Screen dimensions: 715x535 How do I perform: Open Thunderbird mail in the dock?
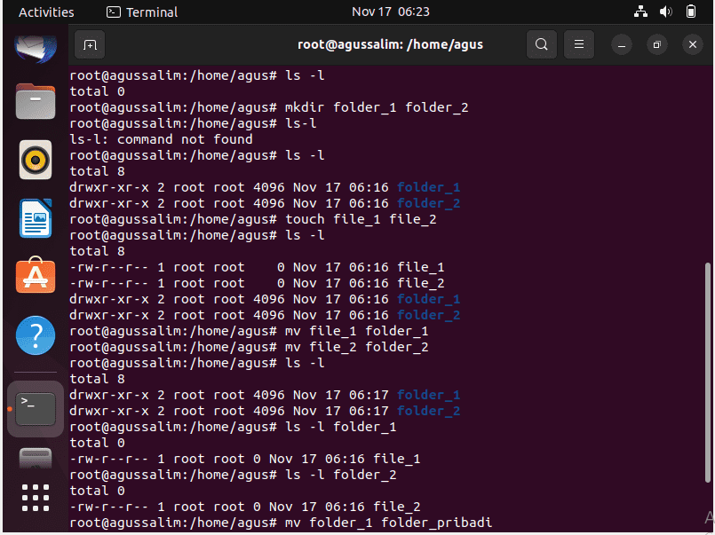pyautogui.click(x=36, y=48)
